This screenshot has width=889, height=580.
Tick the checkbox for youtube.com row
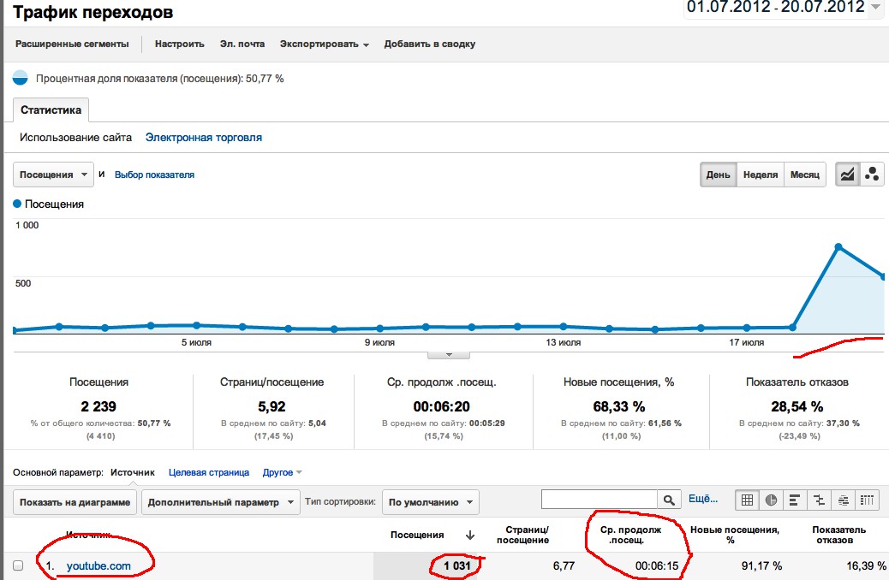point(18,565)
